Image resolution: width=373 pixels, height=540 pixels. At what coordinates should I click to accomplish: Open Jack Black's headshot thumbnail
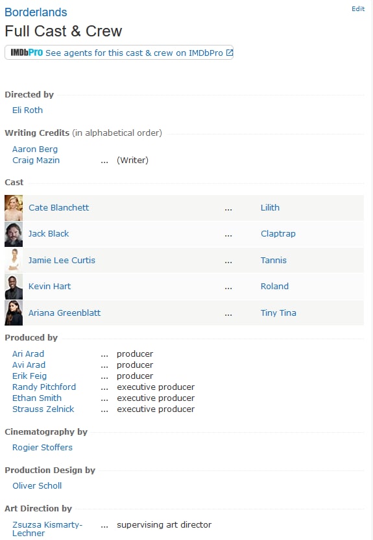coord(14,234)
